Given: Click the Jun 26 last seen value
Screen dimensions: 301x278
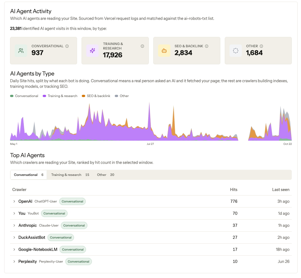Looking at the screenshot, I should pyautogui.click(x=283, y=261).
